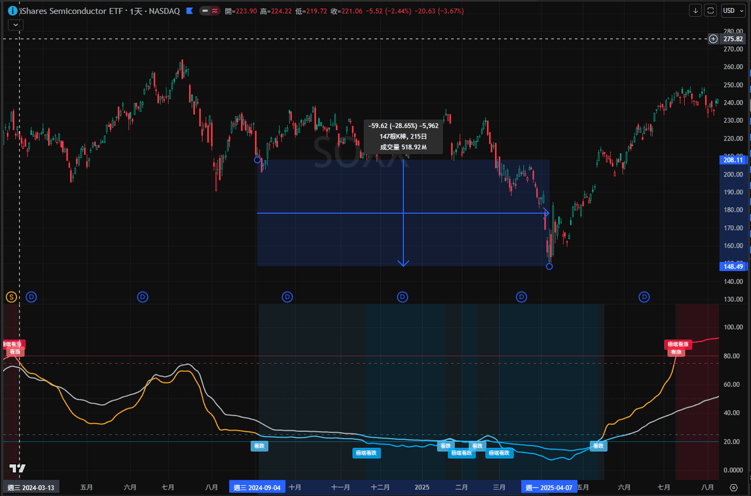Screen dimensions: 751x496
Task: Click the 十一月 label on the time axis
Action: coord(341,487)
